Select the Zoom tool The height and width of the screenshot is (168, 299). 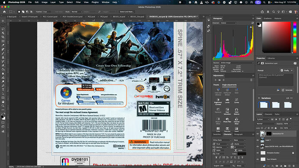[3, 106]
